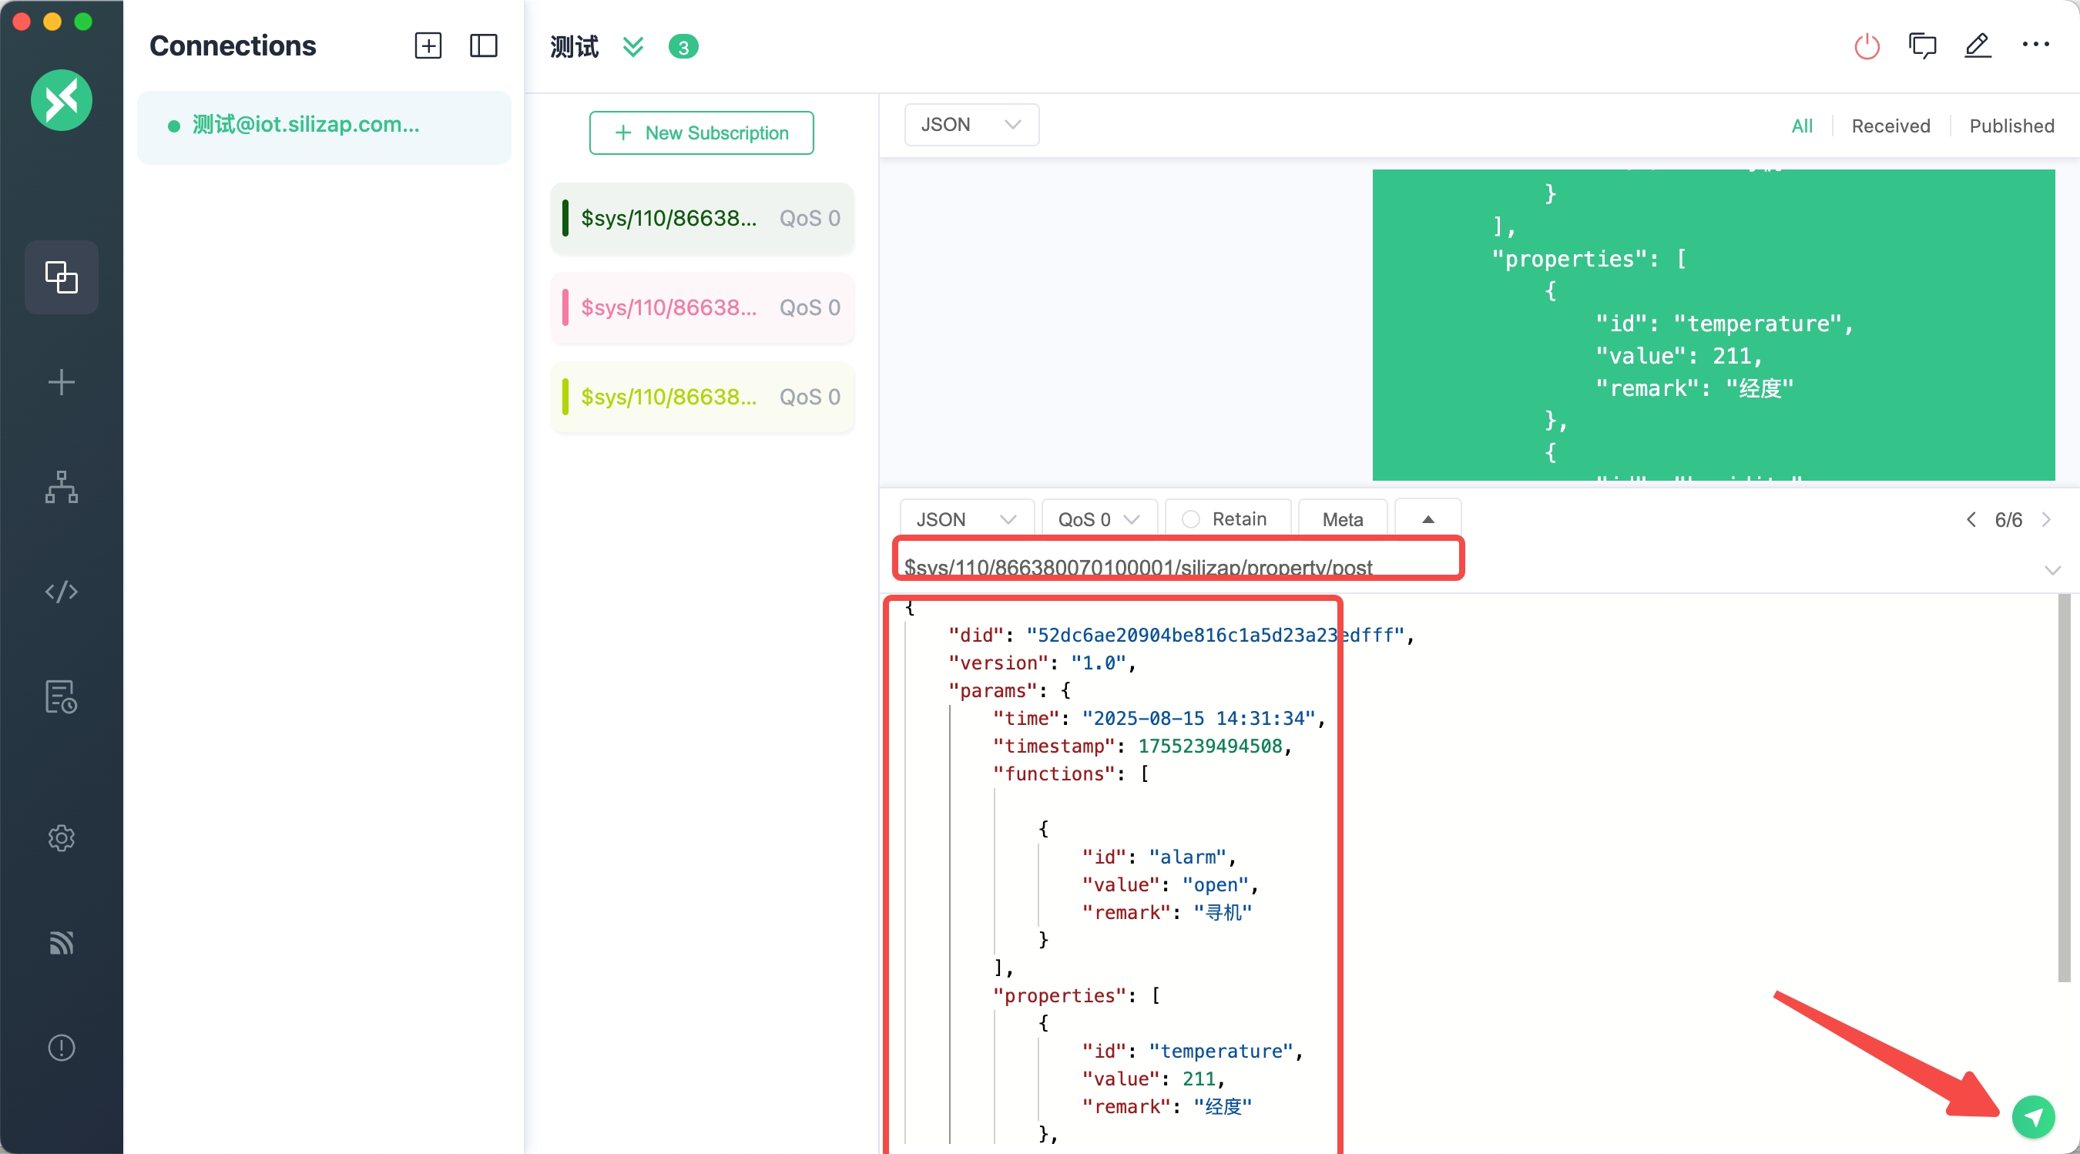Click the green send message button

click(x=2032, y=1116)
